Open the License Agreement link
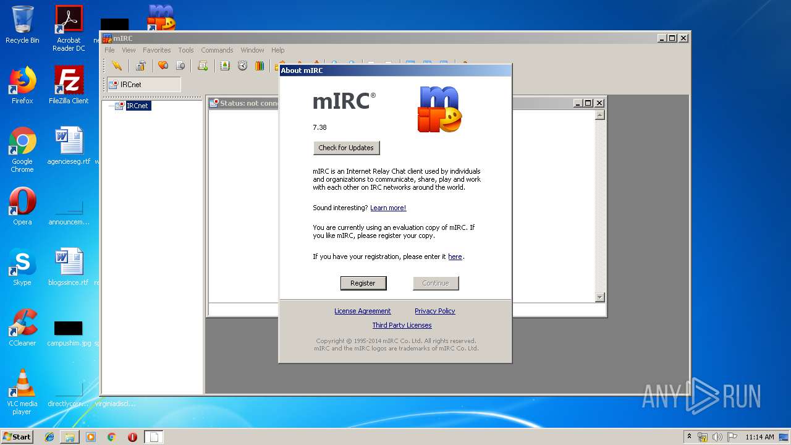This screenshot has width=791, height=445. click(362, 311)
